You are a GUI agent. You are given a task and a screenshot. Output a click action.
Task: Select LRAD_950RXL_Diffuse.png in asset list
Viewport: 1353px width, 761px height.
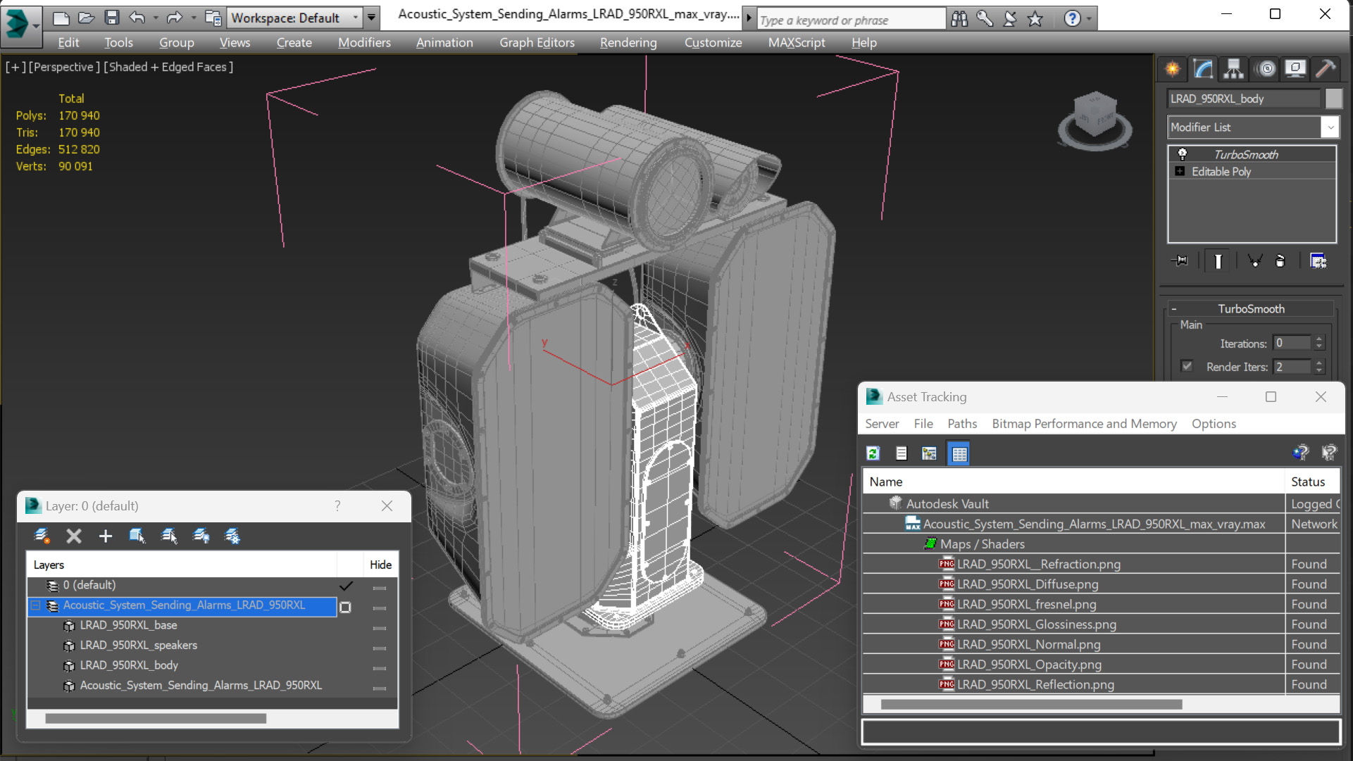(1027, 584)
